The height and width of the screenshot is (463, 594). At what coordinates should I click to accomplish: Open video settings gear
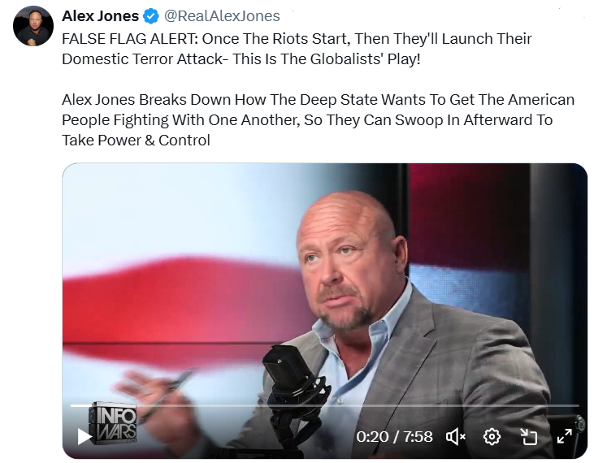pos(492,437)
